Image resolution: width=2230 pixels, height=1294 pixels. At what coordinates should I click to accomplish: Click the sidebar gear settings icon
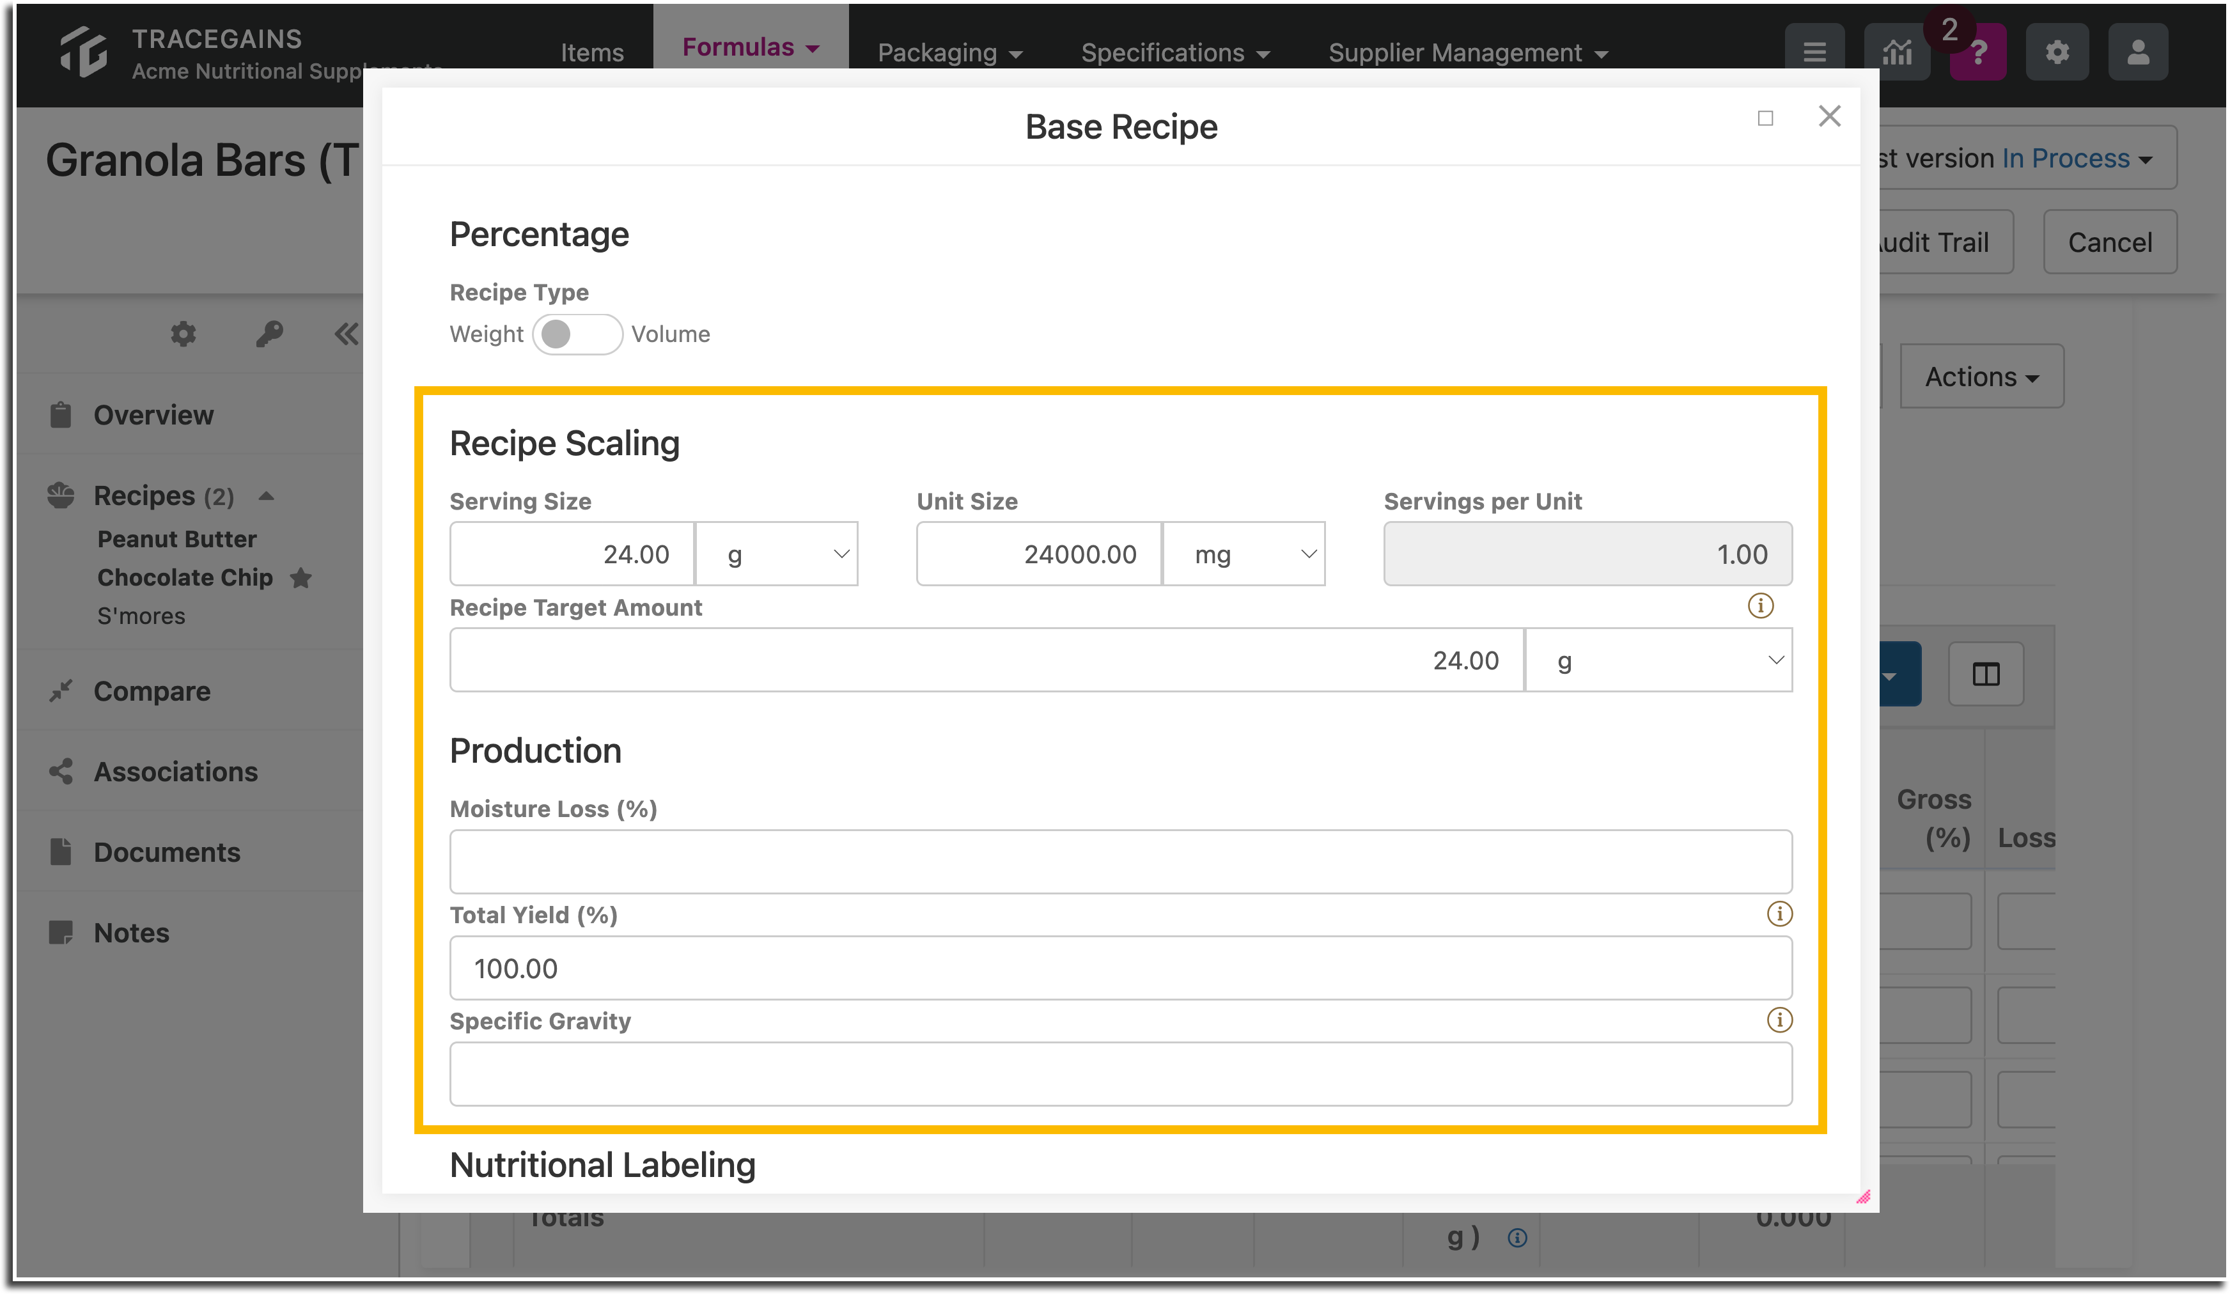[183, 334]
